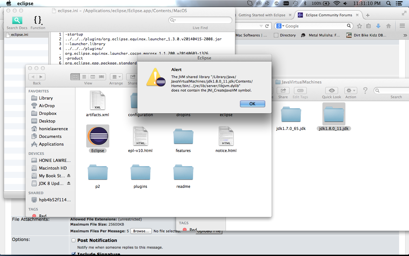Select the readme folder
This screenshot has height=256, width=409.
coord(183,172)
